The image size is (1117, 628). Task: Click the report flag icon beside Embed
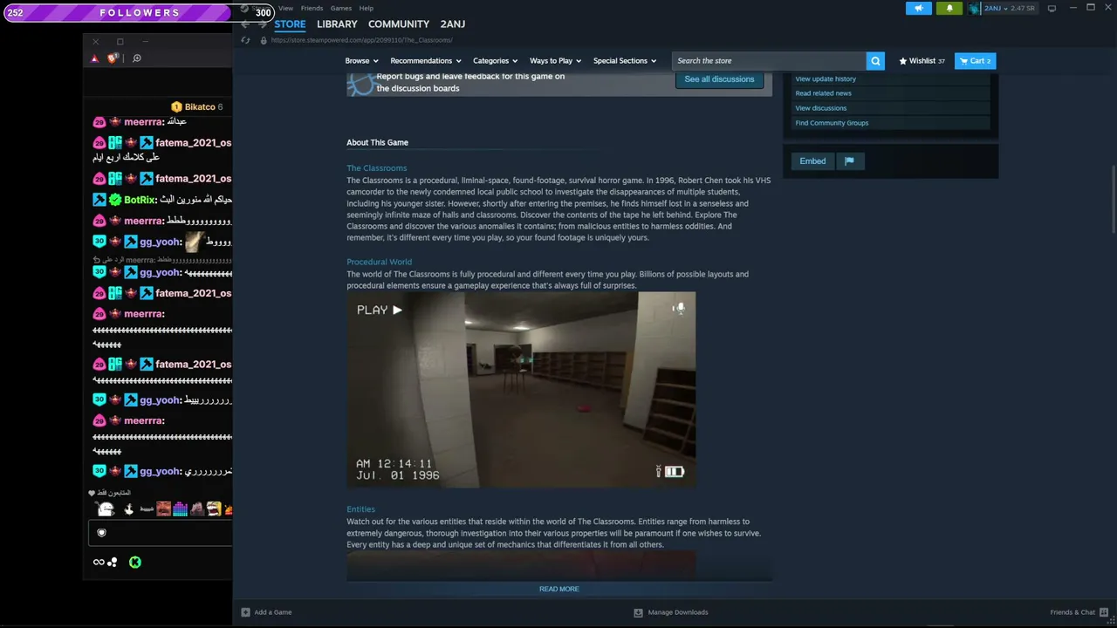pos(849,160)
